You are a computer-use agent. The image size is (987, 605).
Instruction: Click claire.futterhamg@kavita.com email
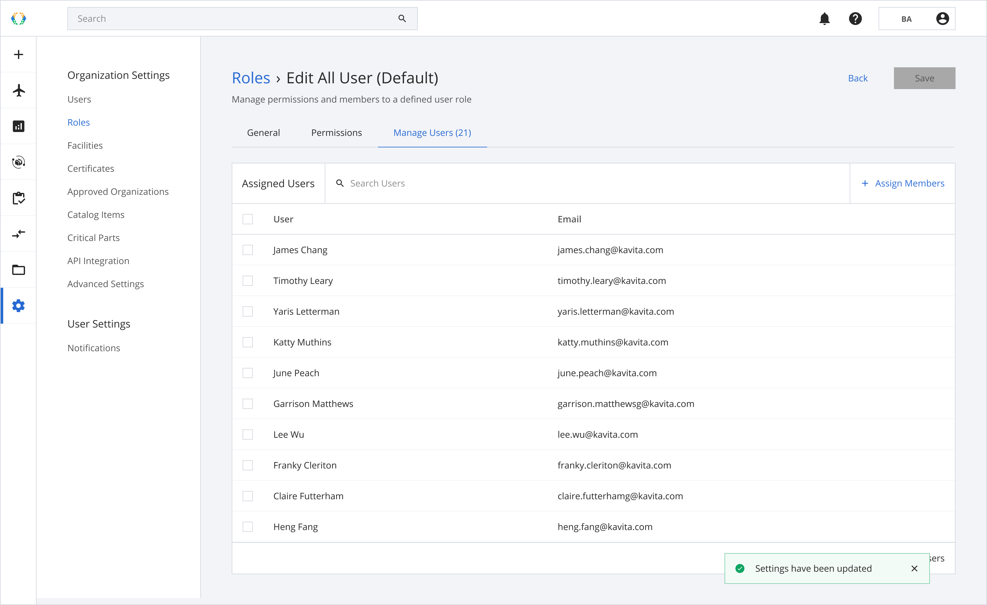click(x=620, y=496)
